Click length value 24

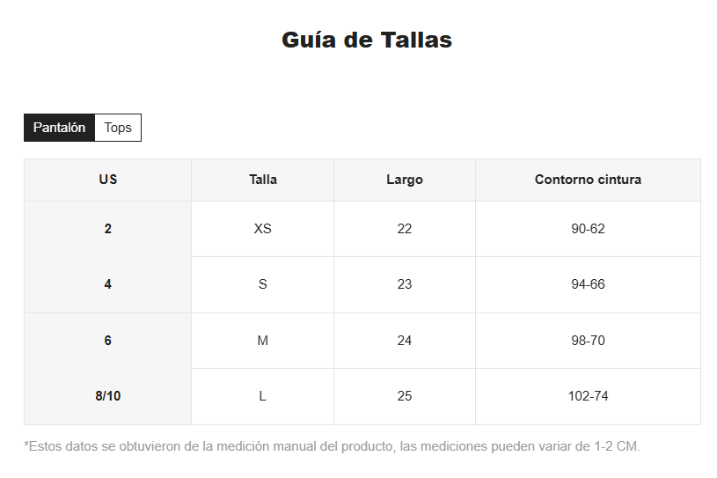(405, 341)
